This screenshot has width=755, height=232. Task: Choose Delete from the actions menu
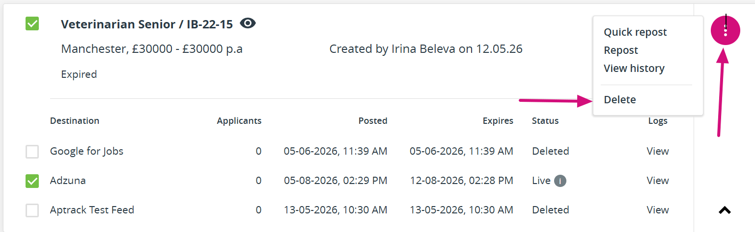(620, 99)
